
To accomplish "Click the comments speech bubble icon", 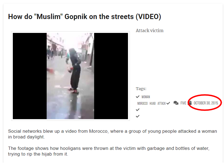I will 176,103.
